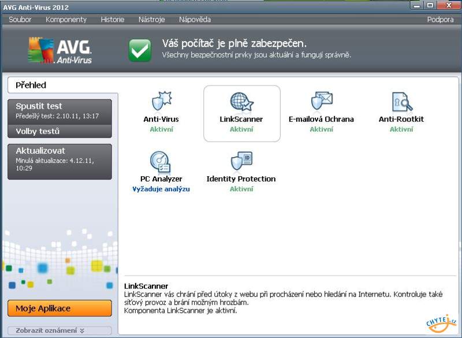Close the AVG Anti-Virus window
462x338 pixels.
tap(449, 5)
